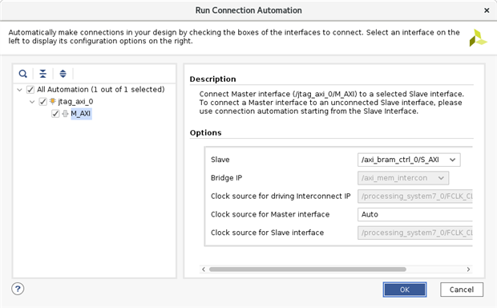
Task: Open the Bridge IP dropdown
Action: (x=403, y=178)
